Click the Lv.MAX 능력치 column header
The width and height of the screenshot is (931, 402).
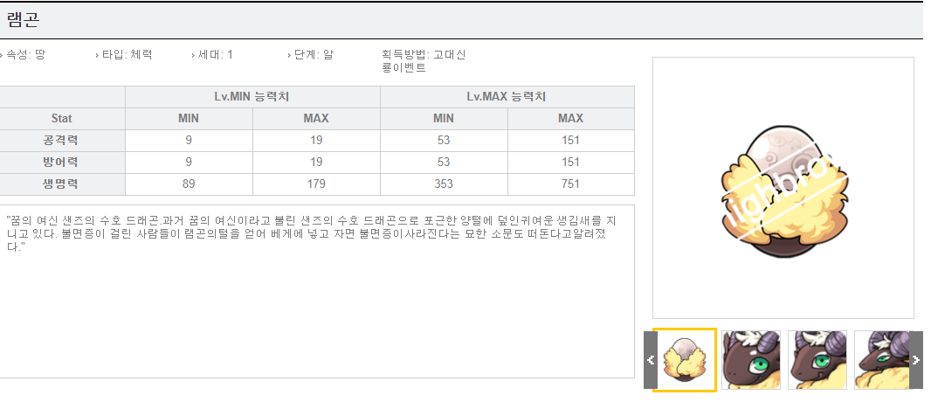[x=507, y=97]
